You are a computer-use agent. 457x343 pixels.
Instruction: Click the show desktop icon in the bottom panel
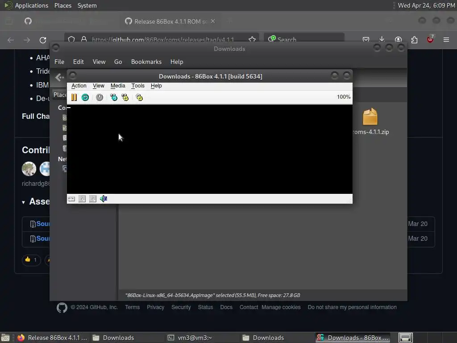click(x=5, y=338)
